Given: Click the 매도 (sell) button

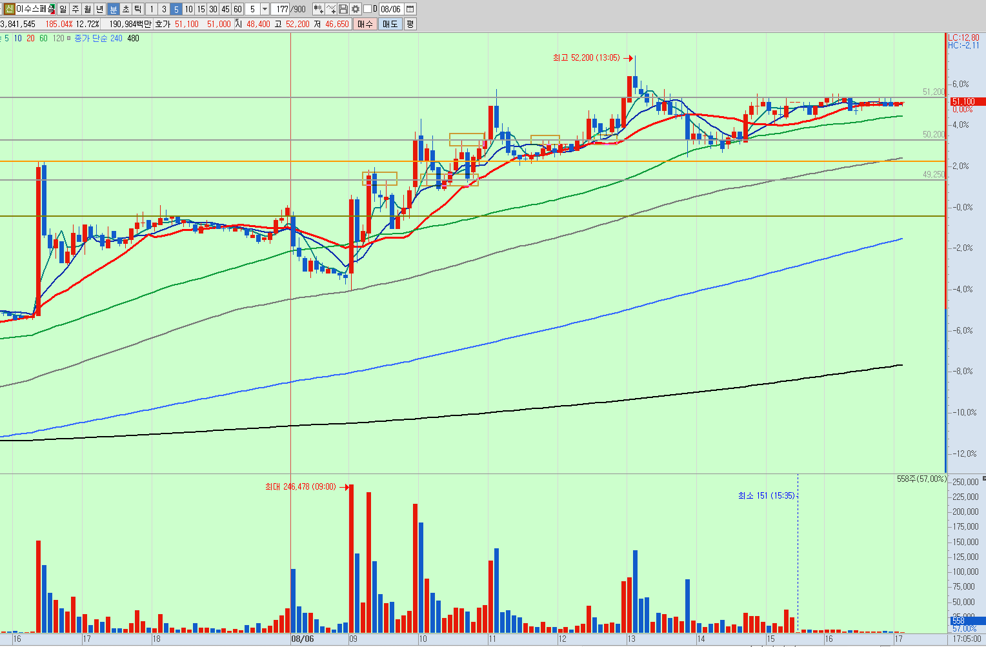Looking at the screenshot, I should [390, 24].
